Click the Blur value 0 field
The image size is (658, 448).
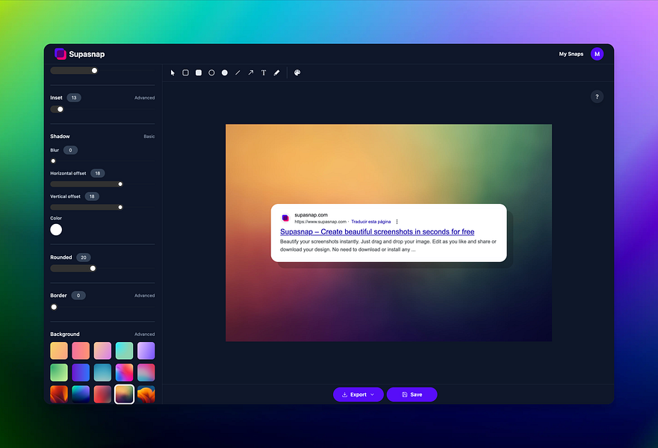pyautogui.click(x=70, y=150)
